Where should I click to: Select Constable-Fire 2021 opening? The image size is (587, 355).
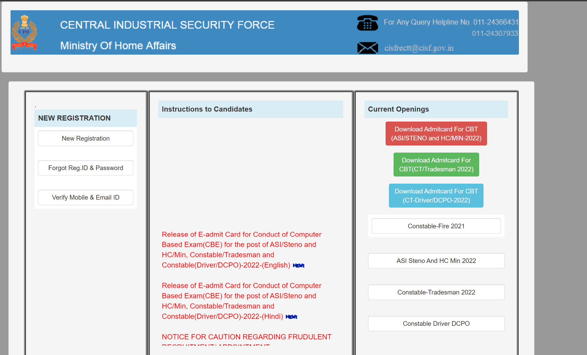coord(436,226)
